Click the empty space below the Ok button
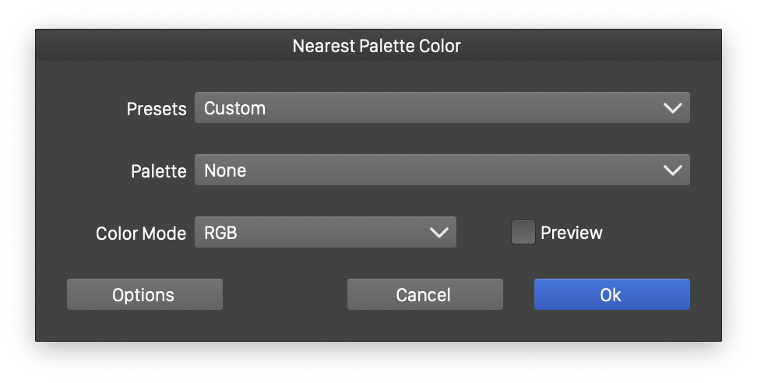Screen dimensions: 757x383 [611, 325]
